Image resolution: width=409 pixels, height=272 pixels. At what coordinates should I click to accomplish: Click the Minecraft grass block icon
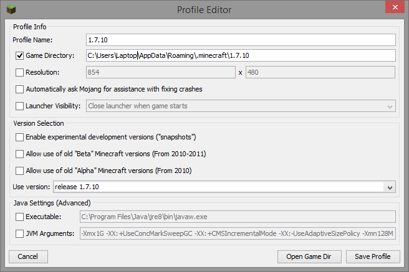coord(9,9)
